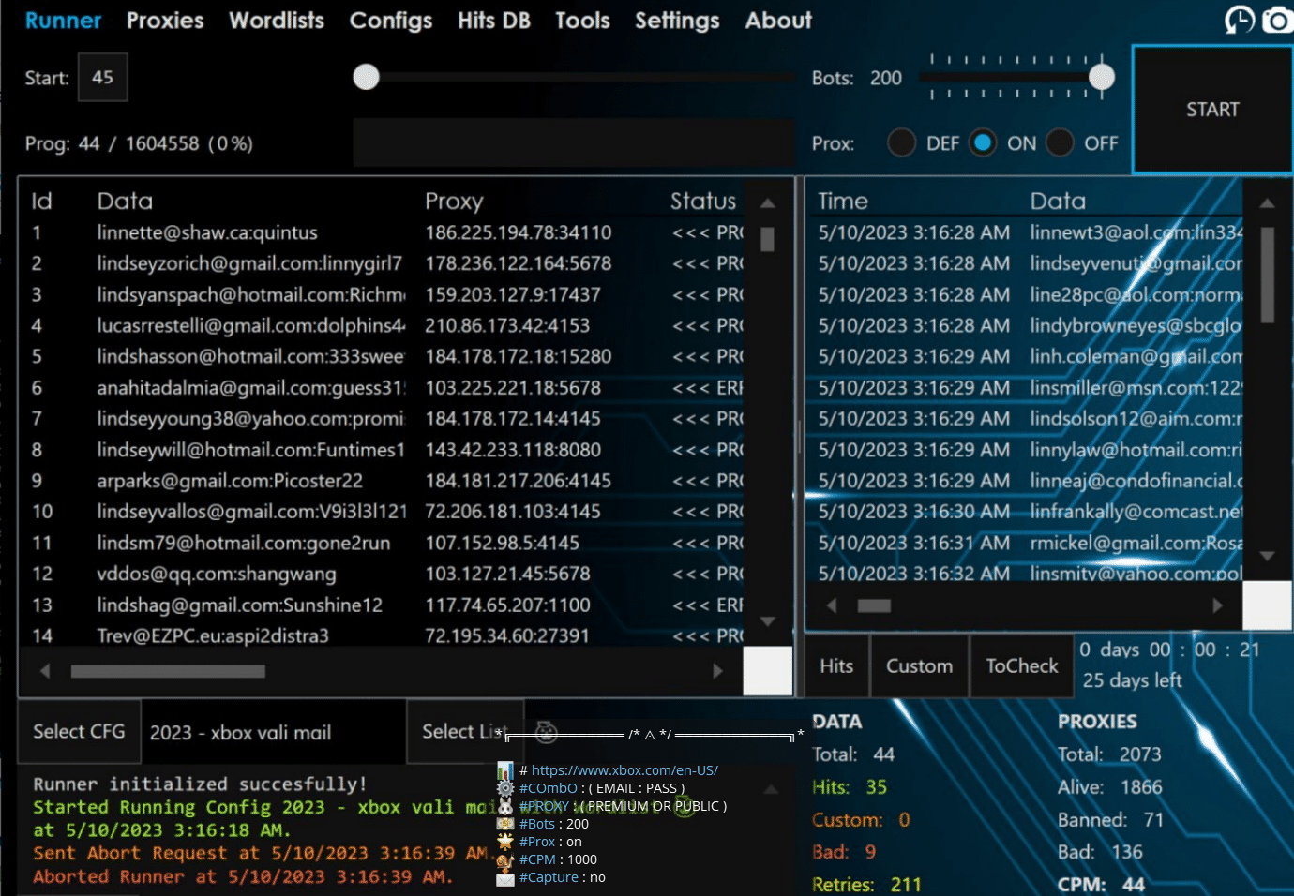Open the Select CFG chooser
1294x896 pixels.
coord(79,731)
